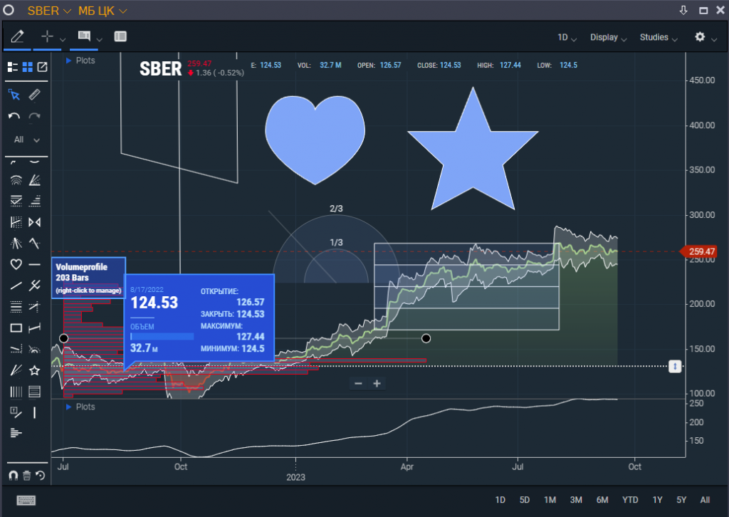Open the on-screen keyboard shortcuts icon
This screenshot has width=729, height=517.
pyautogui.click(x=26, y=500)
